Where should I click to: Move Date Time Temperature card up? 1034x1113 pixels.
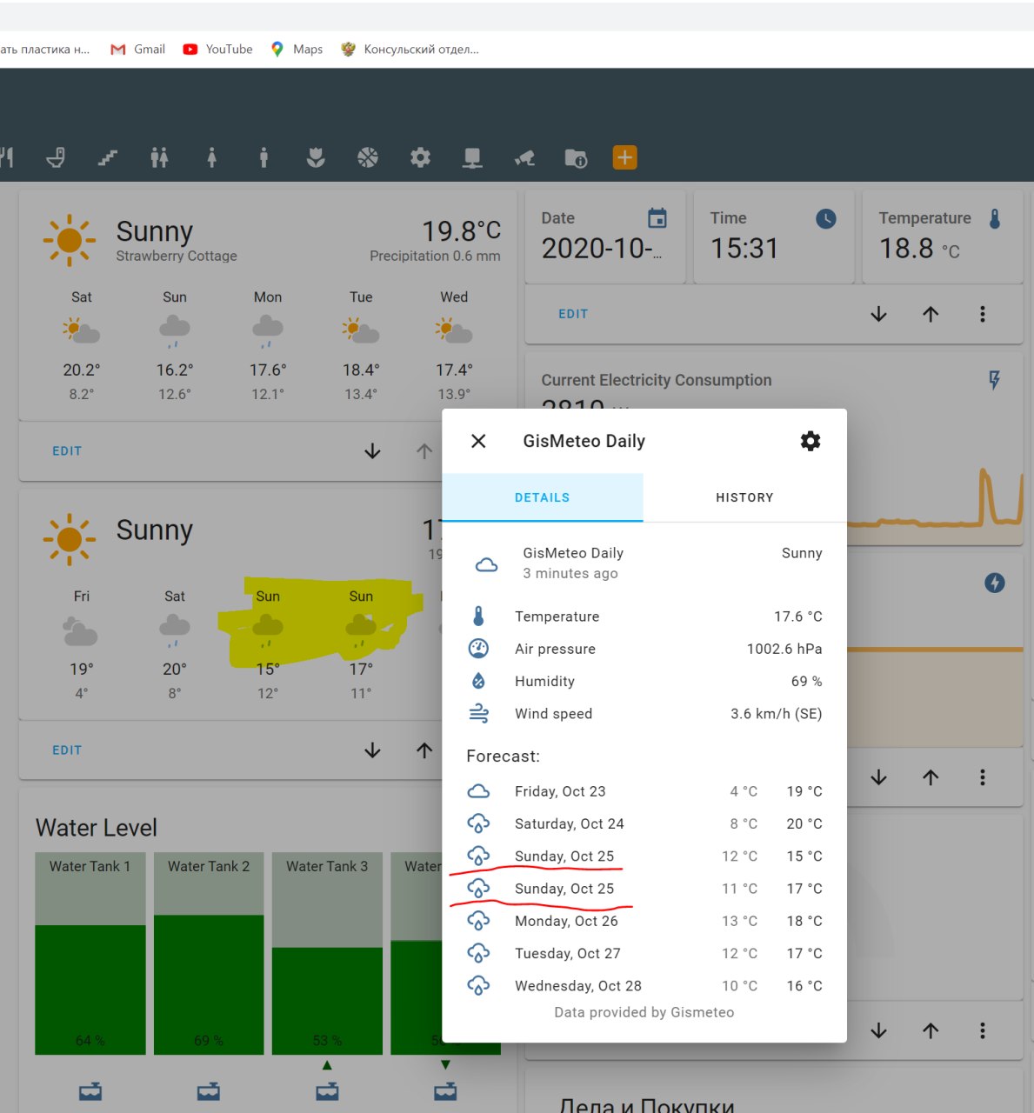(x=931, y=314)
